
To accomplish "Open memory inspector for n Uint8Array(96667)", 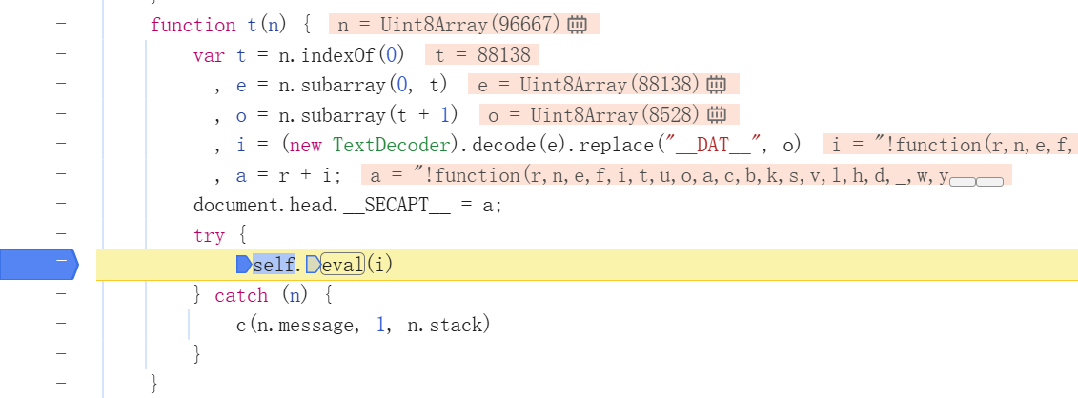I will (577, 26).
